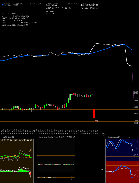Click the large red gap-down candlestick
This screenshot has width=139, height=183.
(94, 114)
